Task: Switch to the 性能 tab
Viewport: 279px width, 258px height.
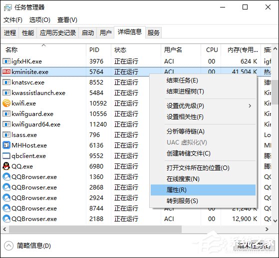Action: click(x=28, y=33)
